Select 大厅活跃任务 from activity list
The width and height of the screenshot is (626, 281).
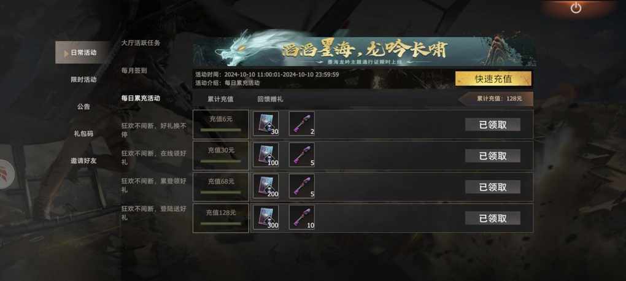click(x=141, y=43)
